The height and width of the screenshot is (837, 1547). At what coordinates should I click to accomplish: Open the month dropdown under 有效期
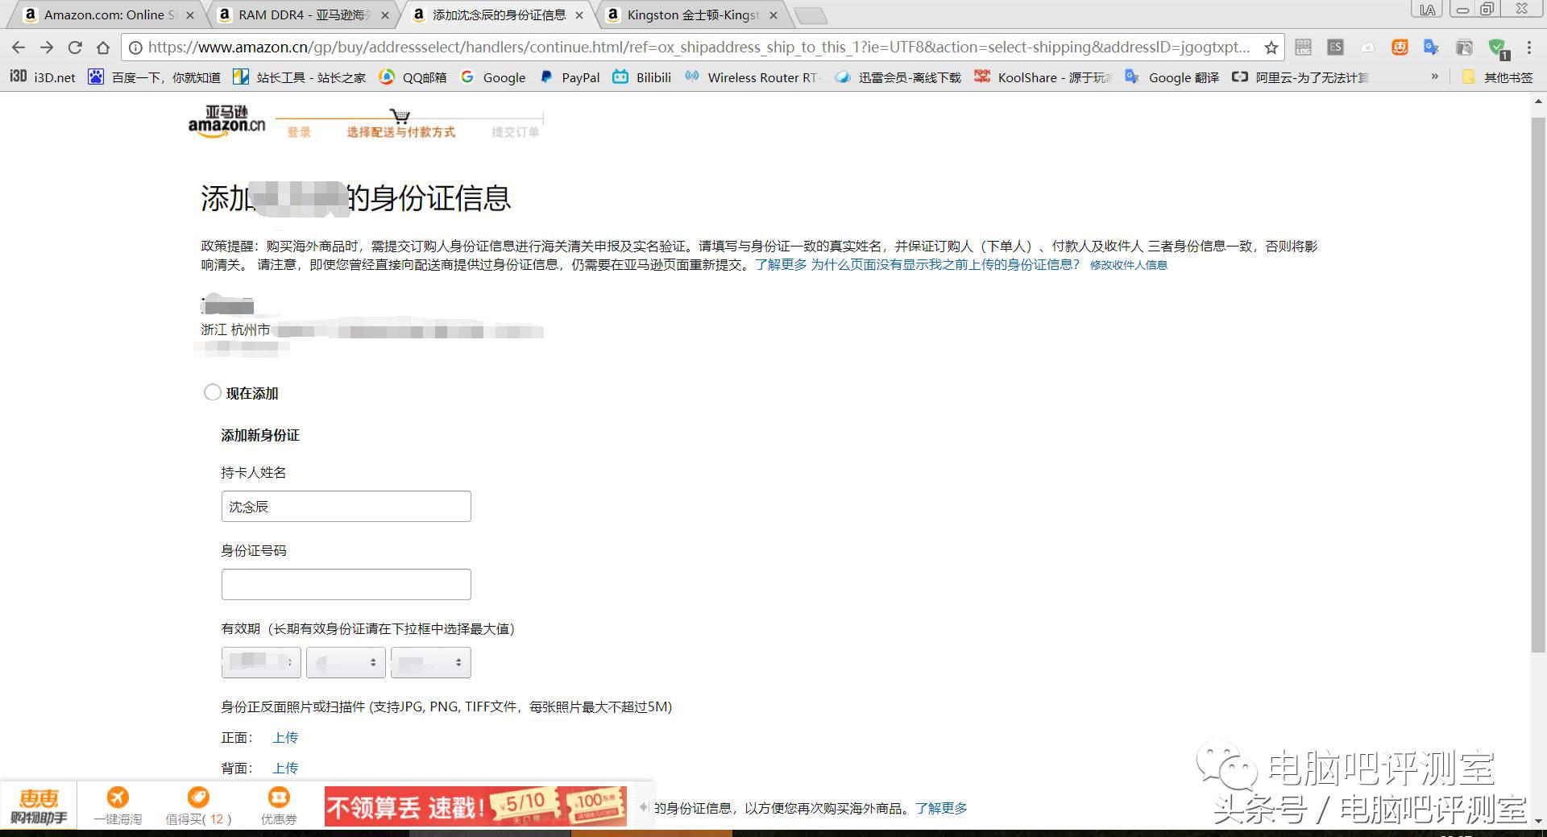click(x=346, y=662)
